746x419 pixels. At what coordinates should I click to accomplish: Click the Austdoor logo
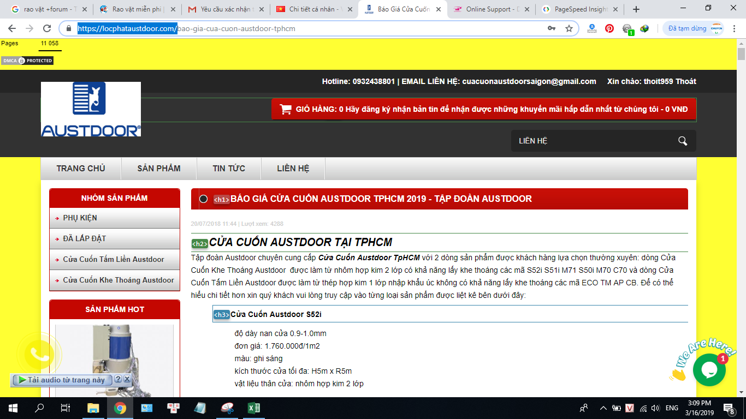coord(91,109)
